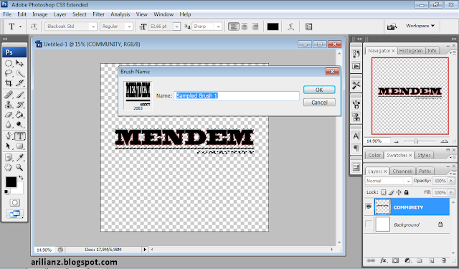This screenshot has height=269, width=459.
Task: Confirm brush name with OK
Action: [319, 90]
